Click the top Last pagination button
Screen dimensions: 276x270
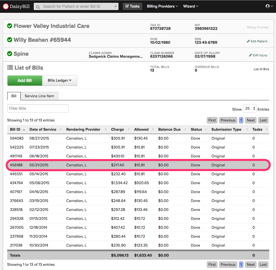click(x=263, y=120)
